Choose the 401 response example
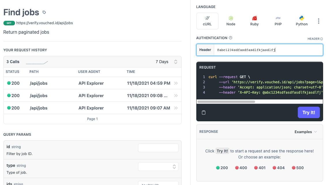Viewport: 326px width, 185px height. pyautogui.click(x=260, y=168)
